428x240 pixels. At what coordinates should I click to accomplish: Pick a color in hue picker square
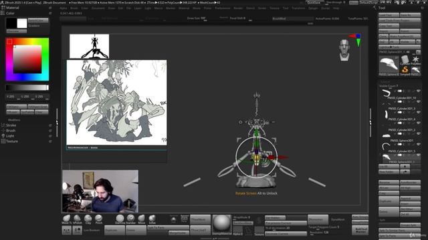tap(27, 59)
